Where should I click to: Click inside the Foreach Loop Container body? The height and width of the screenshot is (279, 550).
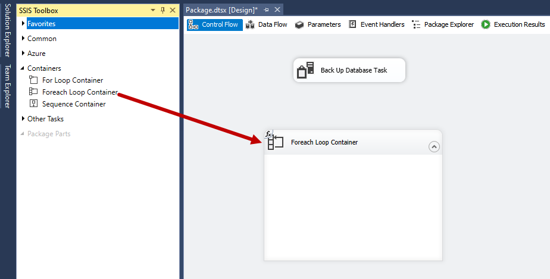tap(353, 207)
